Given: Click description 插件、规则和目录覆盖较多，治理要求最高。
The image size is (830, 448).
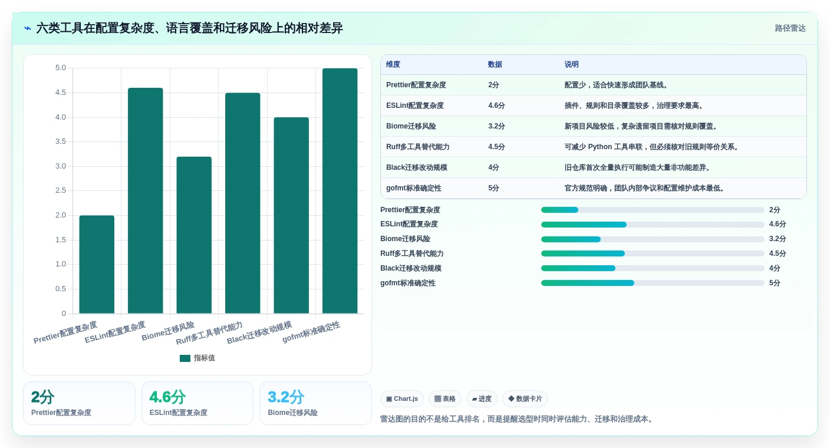Looking at the screenshot, I should click(635, 106).
